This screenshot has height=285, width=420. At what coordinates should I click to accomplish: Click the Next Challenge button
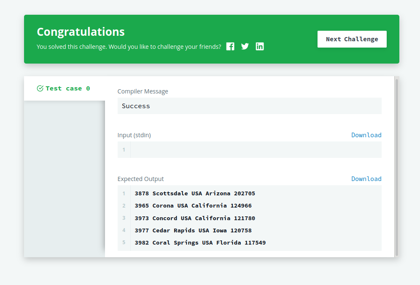pos(352,39)
